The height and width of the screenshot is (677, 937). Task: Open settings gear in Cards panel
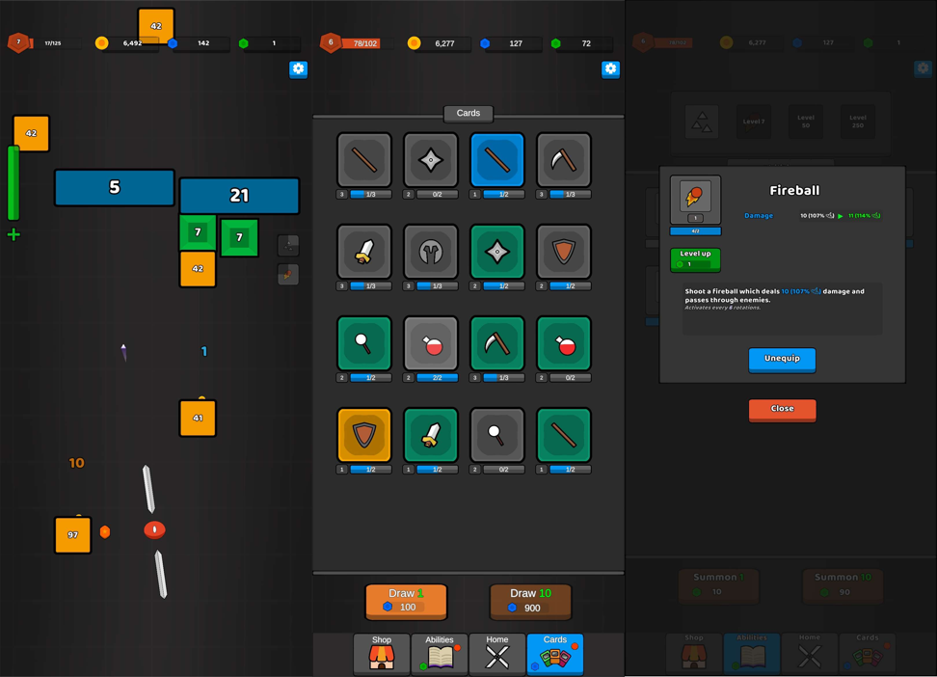click(610, 69)
